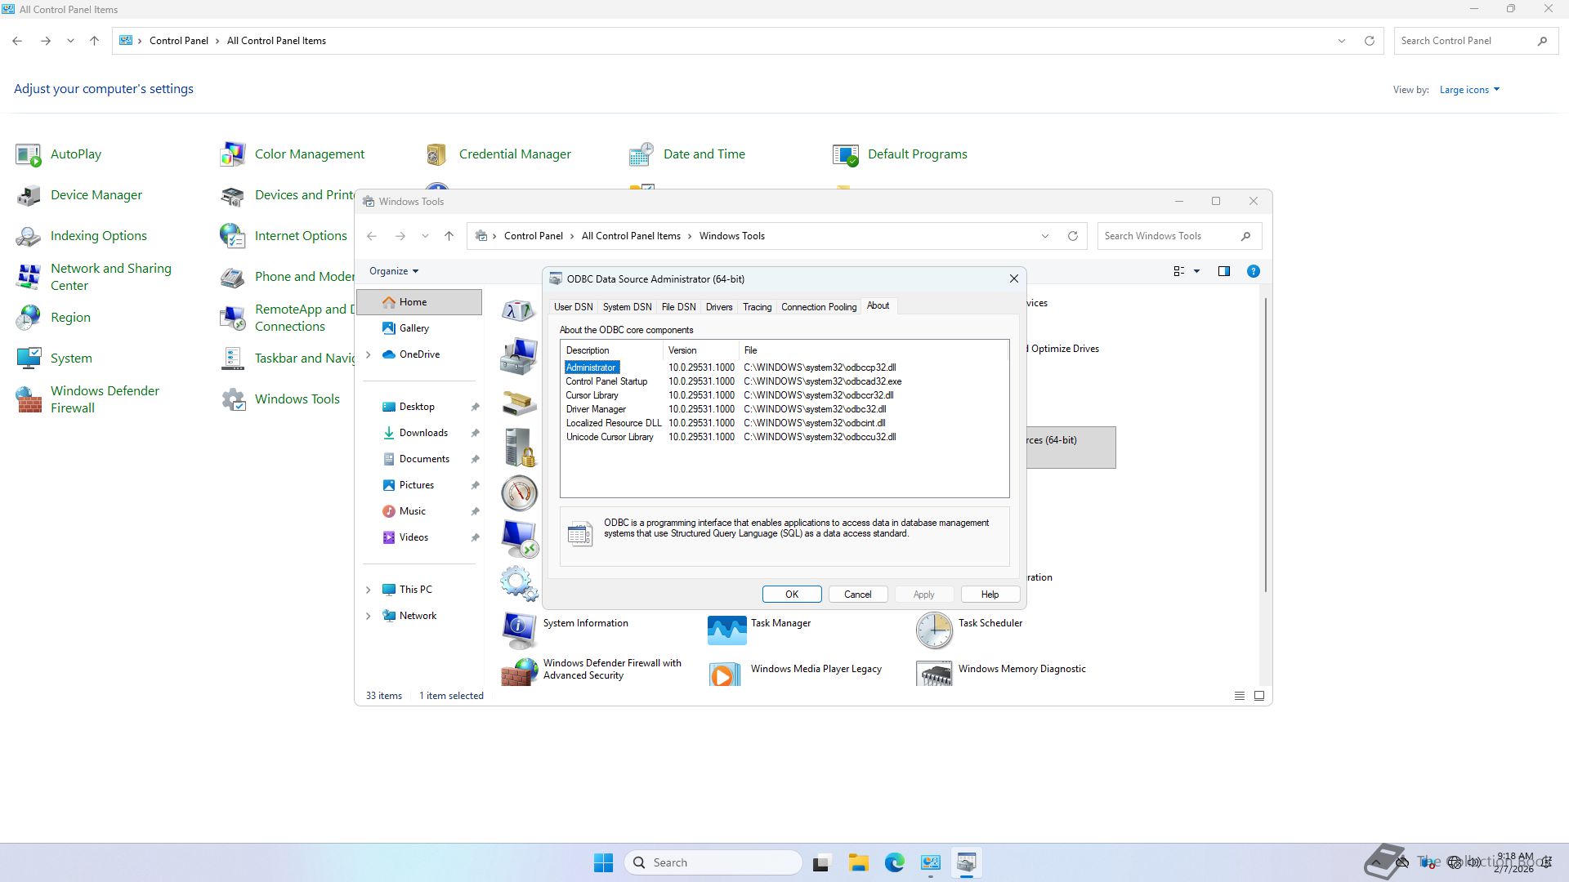This screenshot has width=1569, height=882.
Task: Click the Search Windows Tools field
Action: [x=1166, y=236]
